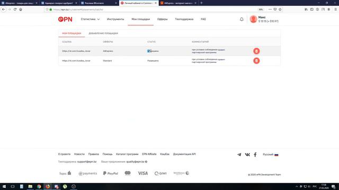Image resolution: width=339 pixels, height=190 pixels.
Task: Click the Статус column header
Action: click(x=151, y=42)
